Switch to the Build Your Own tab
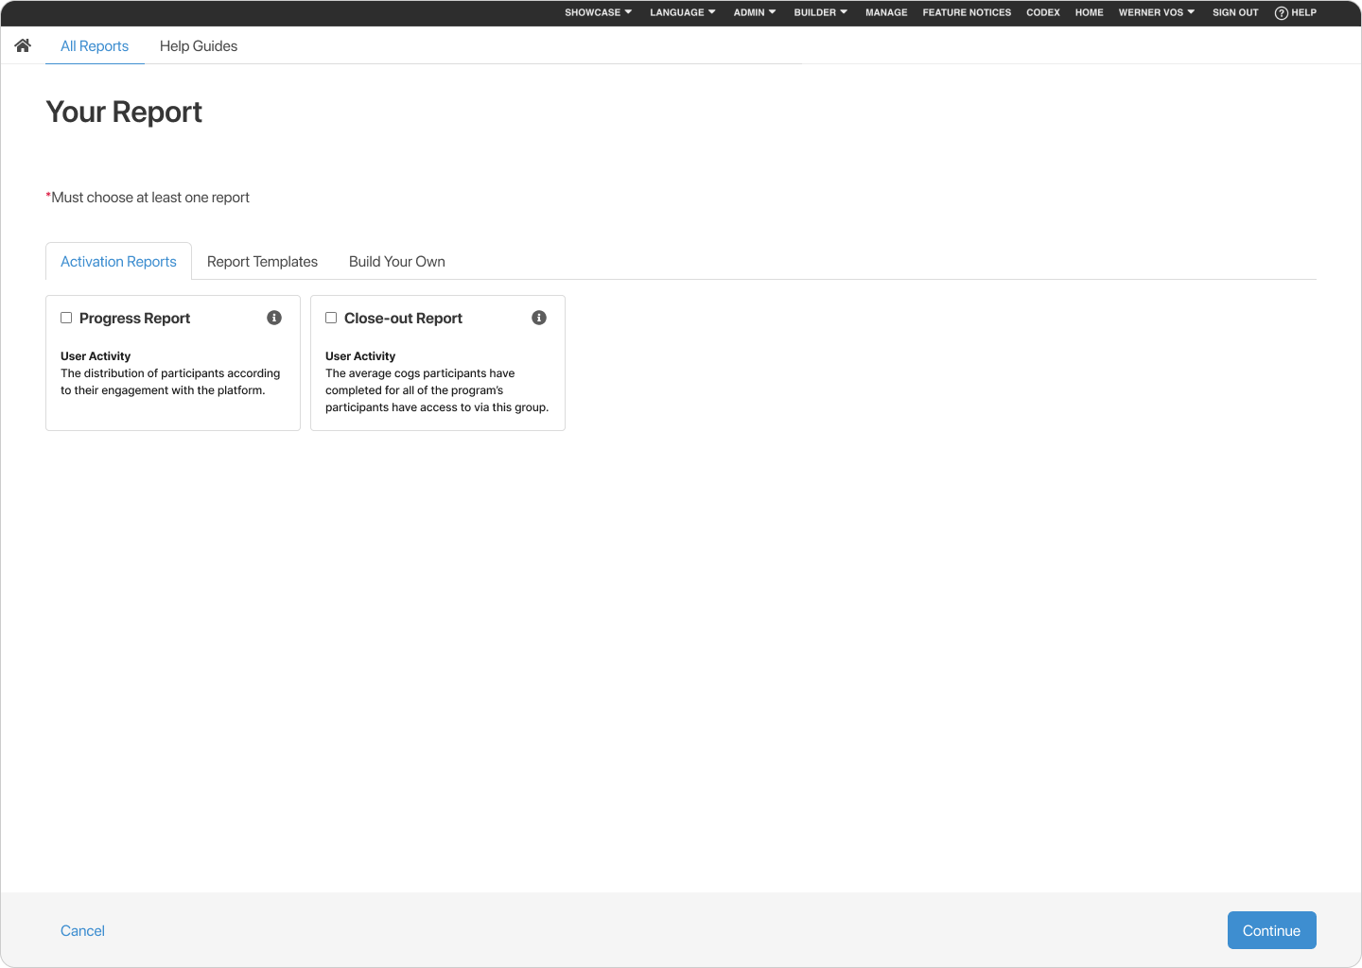The width and height of the screenshot is (1362, 968). pyautogui.click(x=396, y=261)
